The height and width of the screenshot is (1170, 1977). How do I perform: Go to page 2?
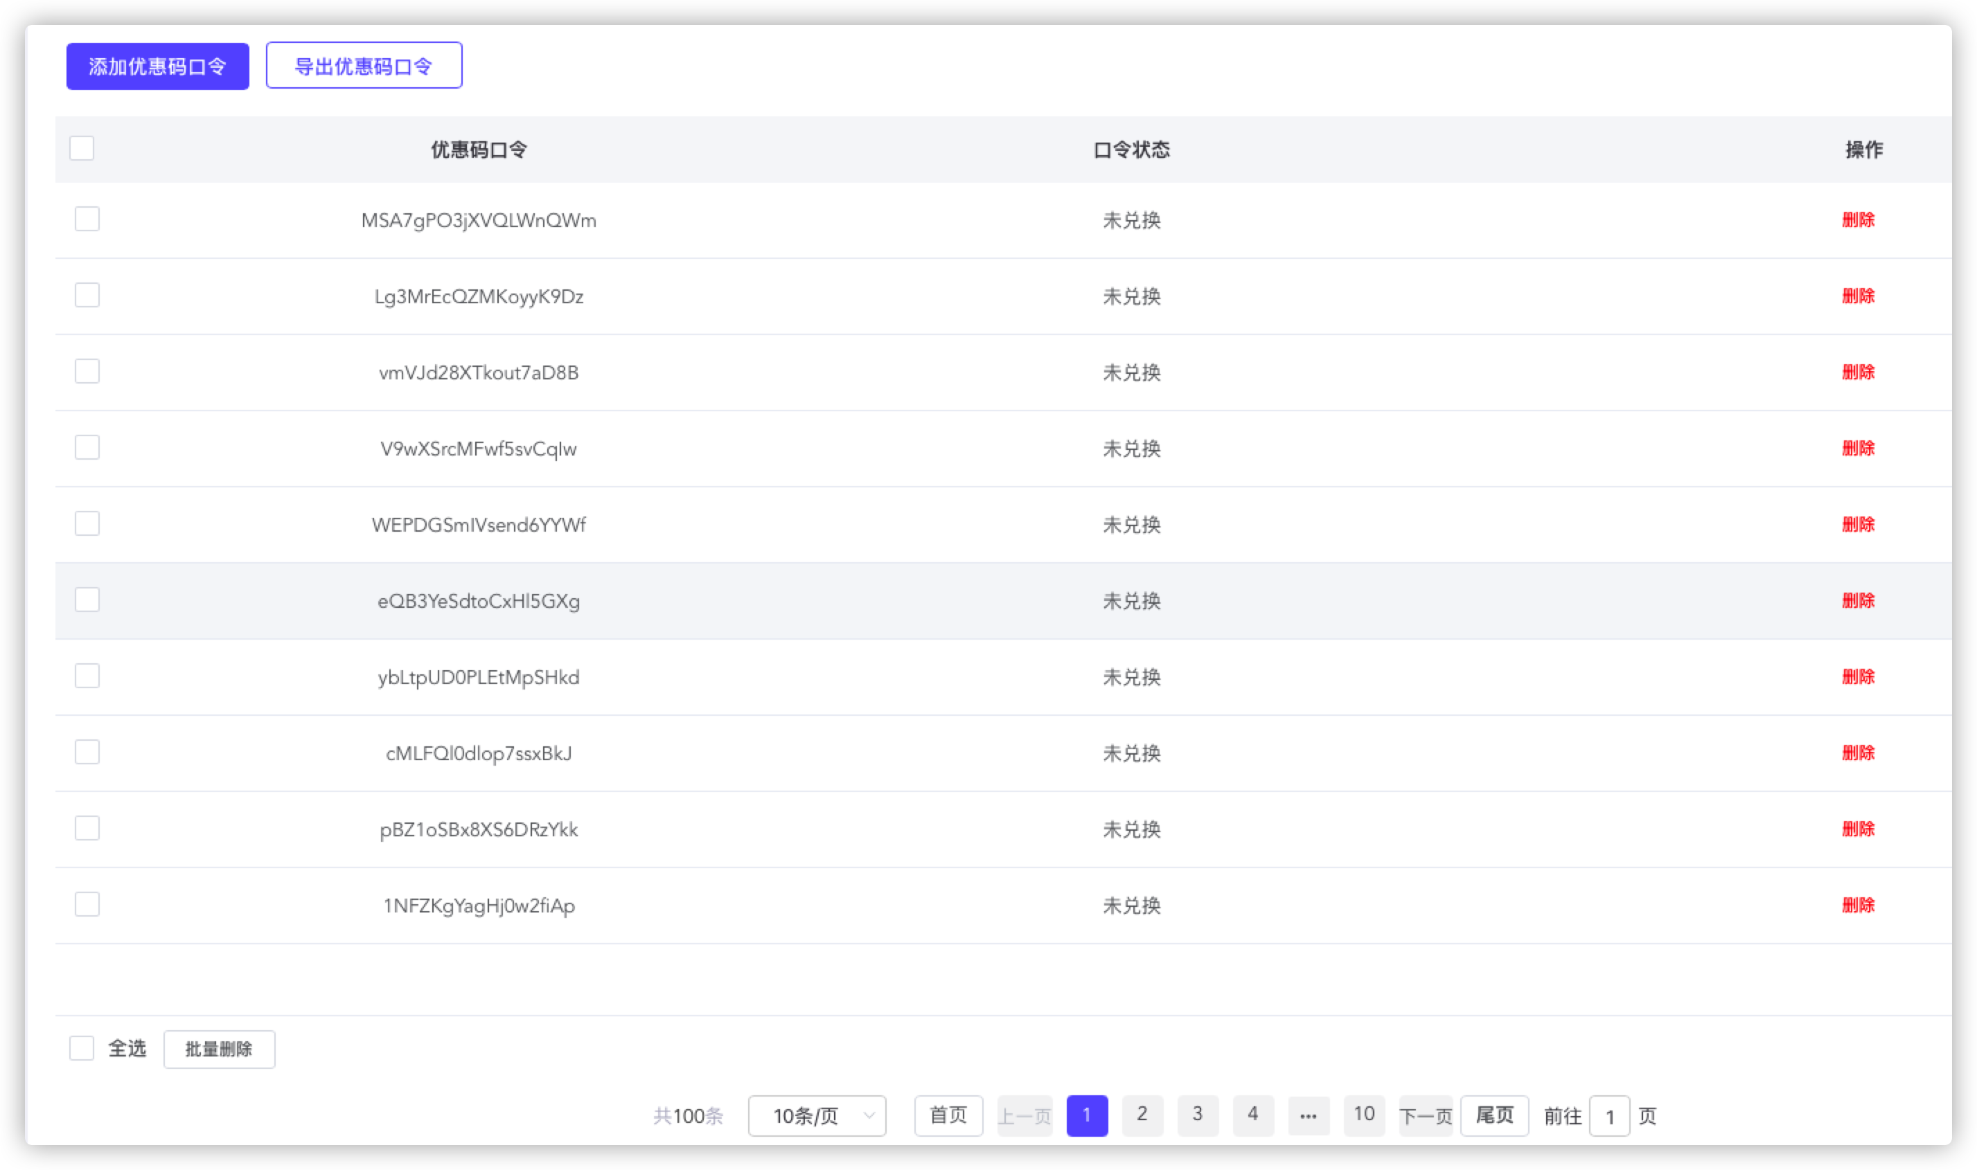1142,1115
